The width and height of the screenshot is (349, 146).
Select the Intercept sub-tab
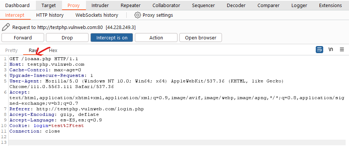coord(15,15)
